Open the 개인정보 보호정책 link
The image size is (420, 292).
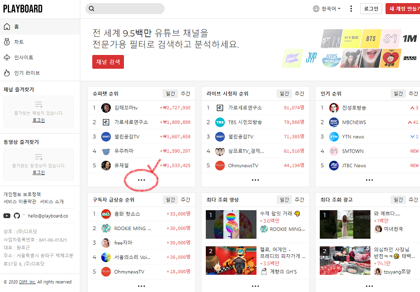pos(22,194)
